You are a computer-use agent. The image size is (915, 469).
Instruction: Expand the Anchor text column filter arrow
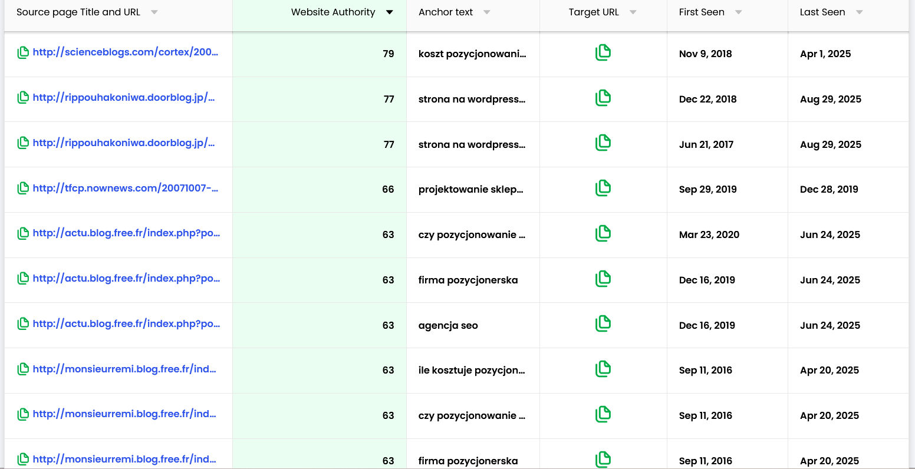pos(486,12)
